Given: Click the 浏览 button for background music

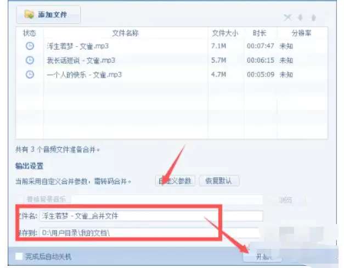Looking at the screenshot, I should pyautogui.click(x=286, y=200).
